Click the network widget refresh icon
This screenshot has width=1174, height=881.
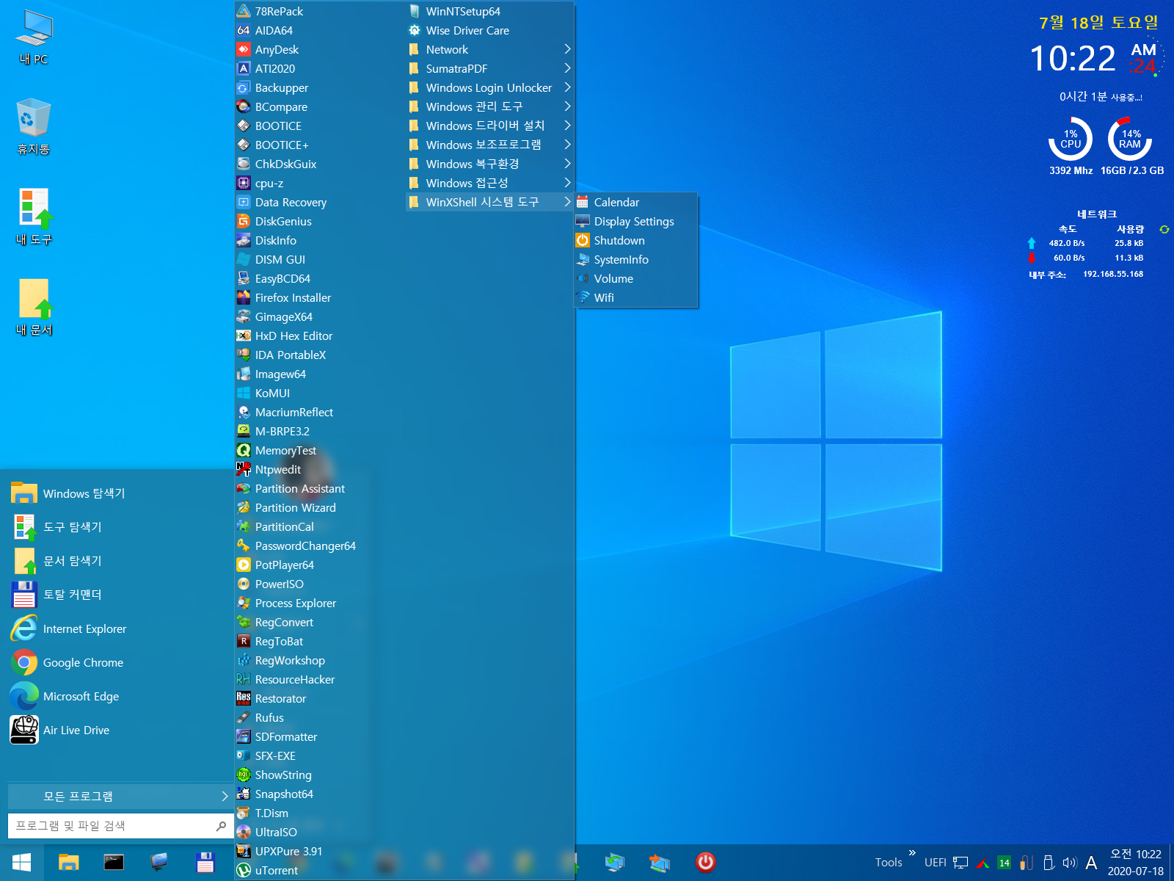(x=1164, y=230)
